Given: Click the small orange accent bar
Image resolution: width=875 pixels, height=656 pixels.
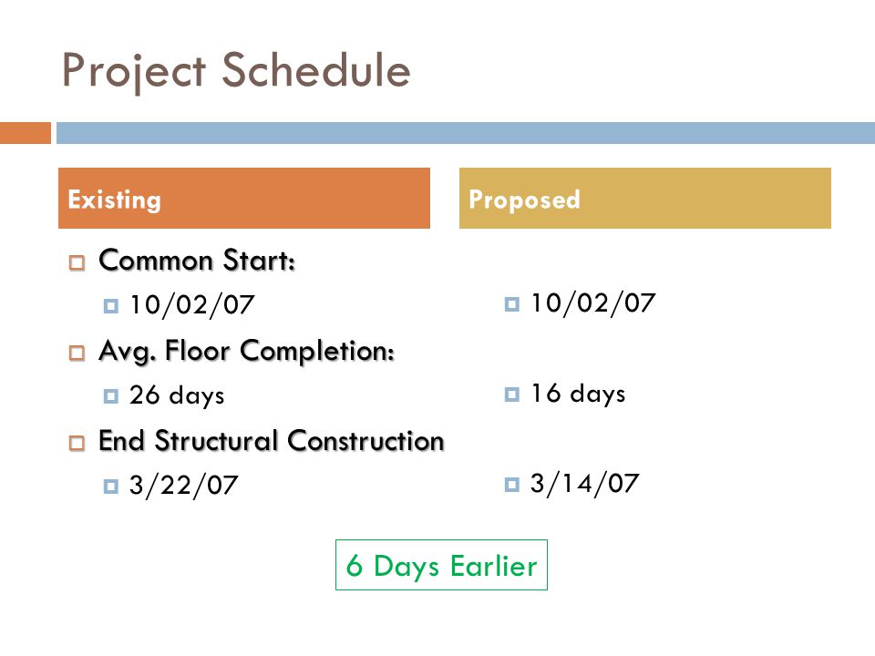Looking at the screenshot, I should [x=26, y=133].
